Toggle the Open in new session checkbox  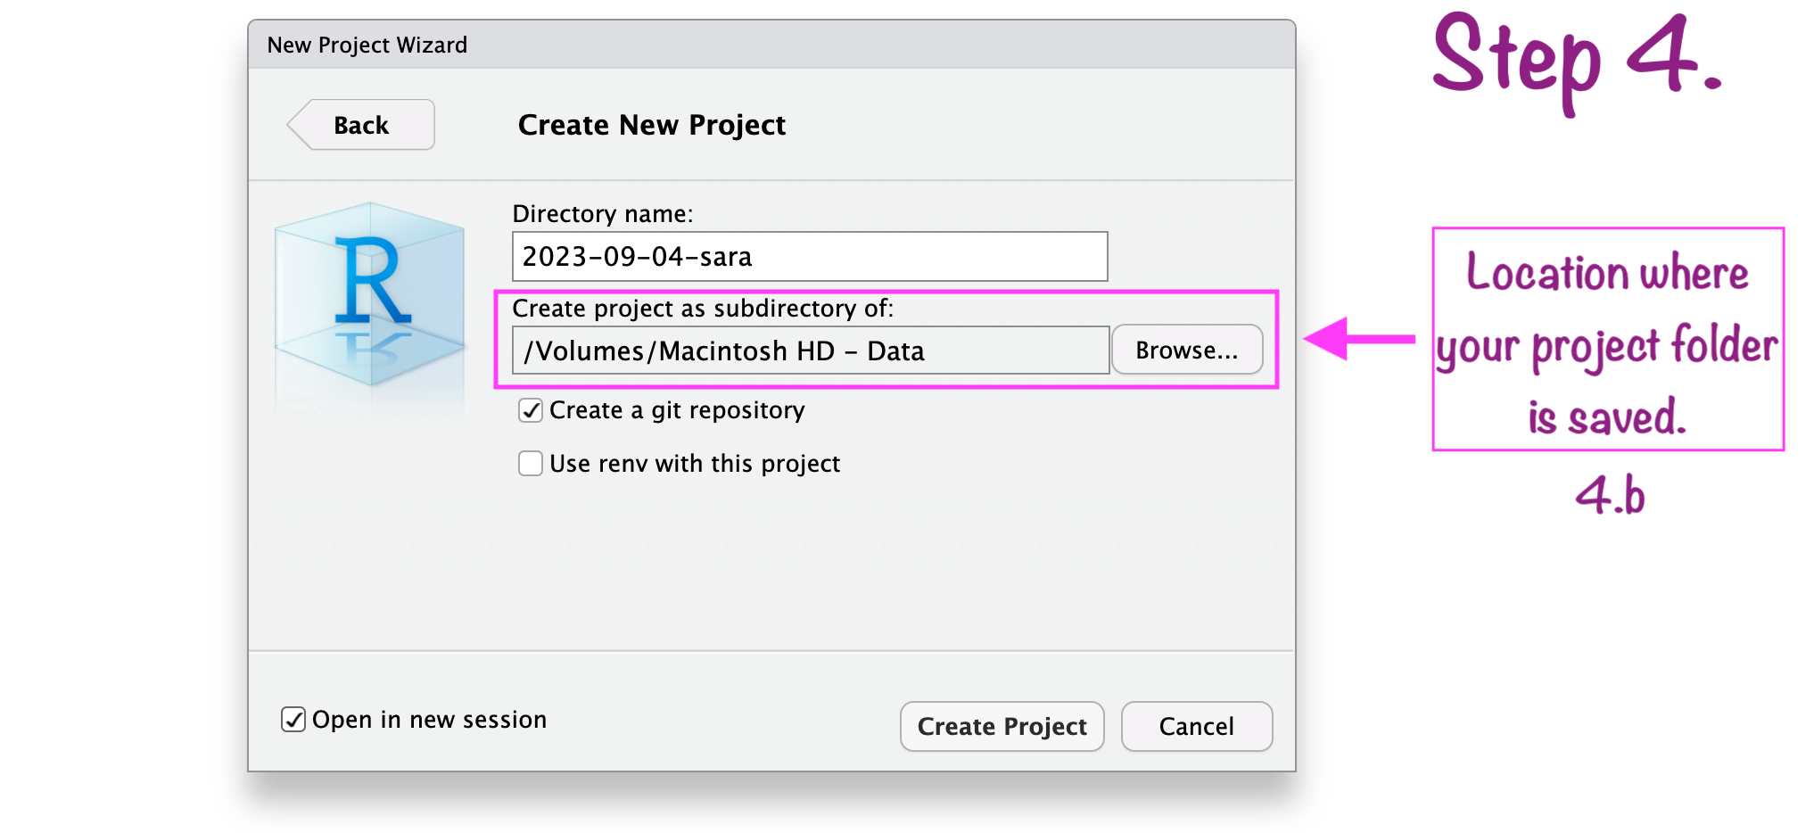click(x=293, y=720)
